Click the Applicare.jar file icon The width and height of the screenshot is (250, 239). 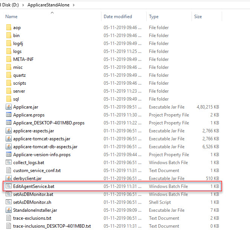[9, 107]
